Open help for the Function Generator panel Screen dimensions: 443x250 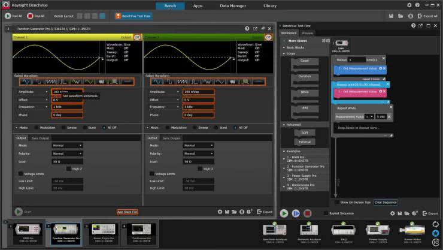[247, 28]
